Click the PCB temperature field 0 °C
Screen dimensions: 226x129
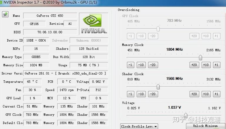click(x=67, y=82)
